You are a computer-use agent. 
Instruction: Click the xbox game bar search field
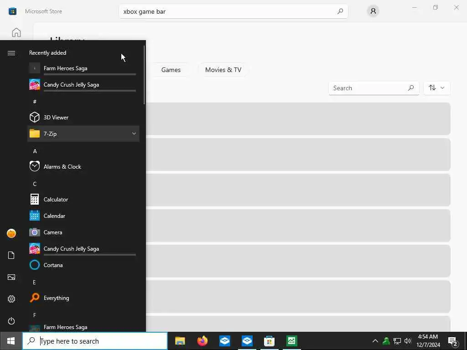coord(233,11)
